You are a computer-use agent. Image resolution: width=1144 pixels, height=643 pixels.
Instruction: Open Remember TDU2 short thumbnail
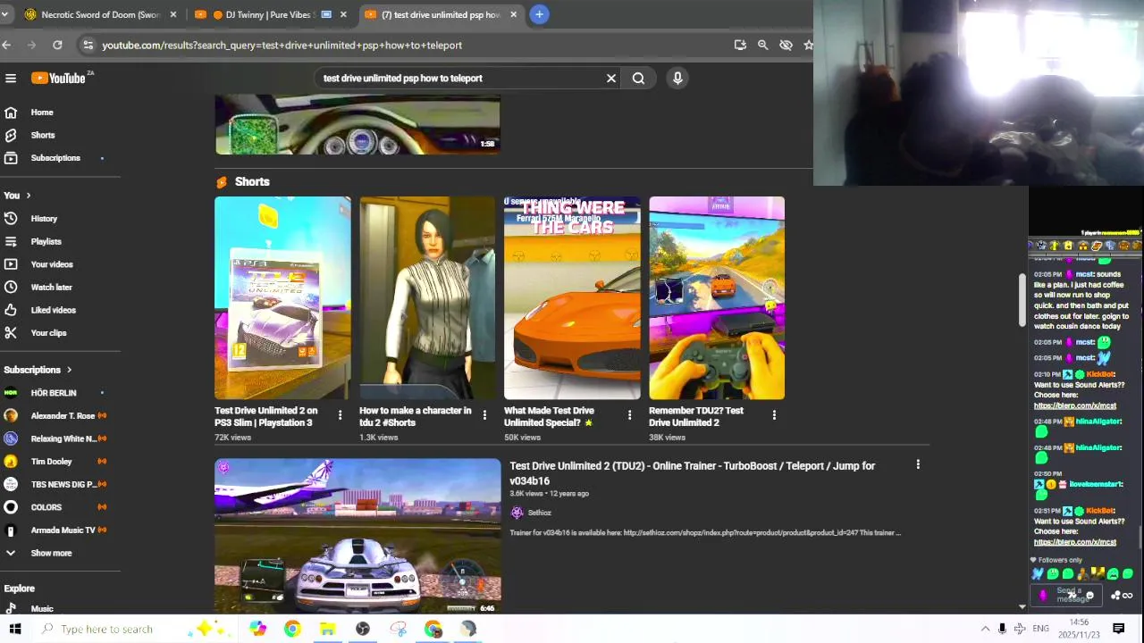pyautogui.click(x=717, y=298)
